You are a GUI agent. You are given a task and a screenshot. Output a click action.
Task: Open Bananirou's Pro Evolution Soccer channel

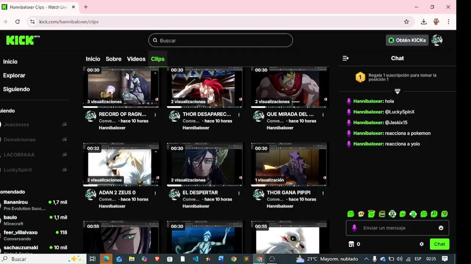pyautogui.click(x=35, y=205)
